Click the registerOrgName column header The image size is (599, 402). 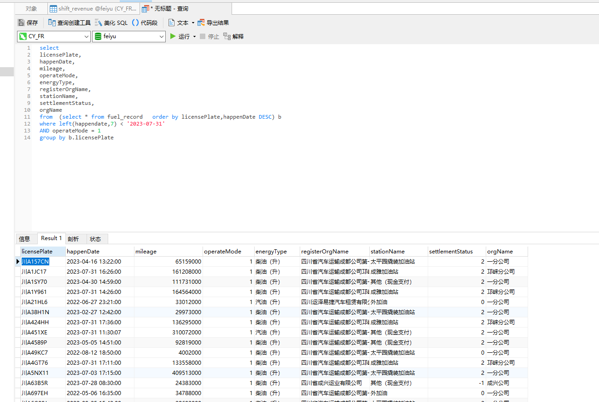coord(334,252)
